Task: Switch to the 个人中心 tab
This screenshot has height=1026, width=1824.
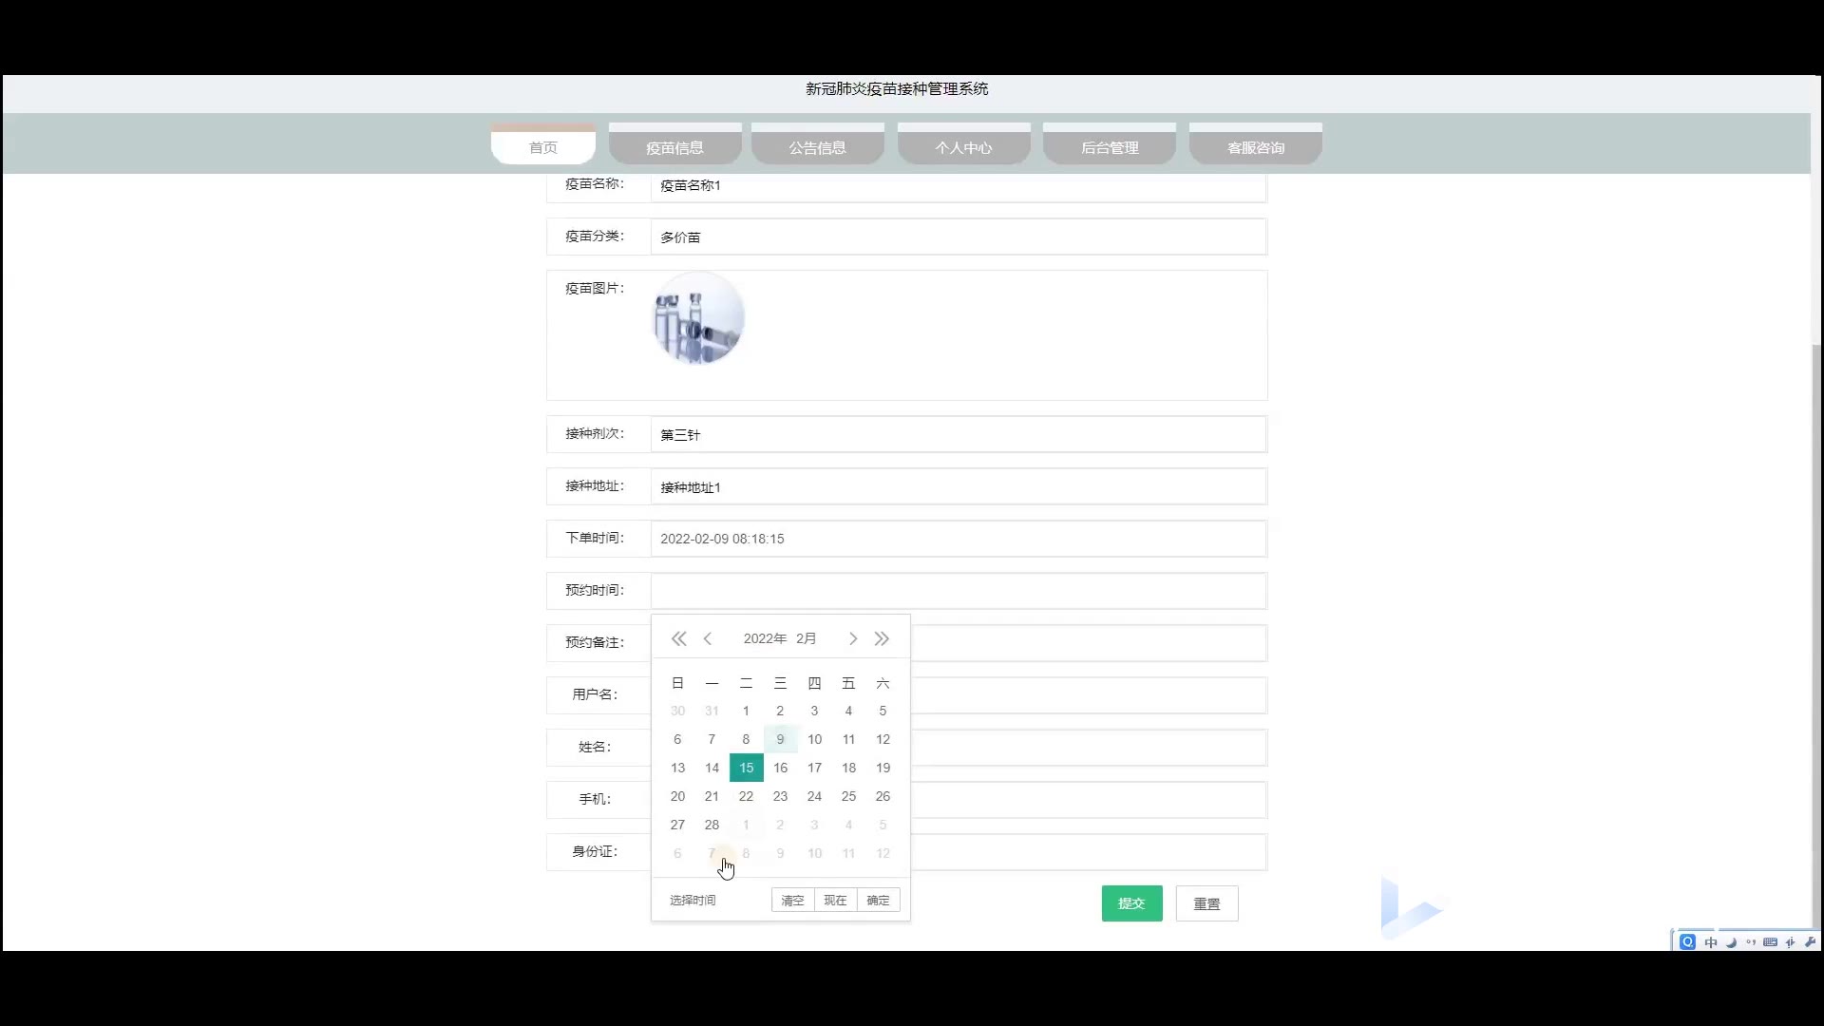Action: pyautogui.click(x=963, y=147)
